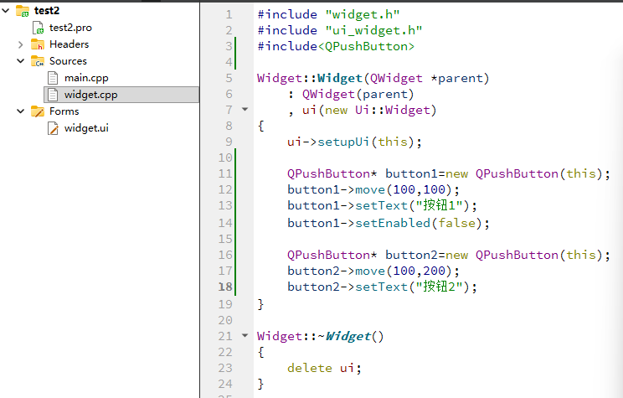Click line number 11 in the gutter
Screen dimensions: 623x398
(x=225, y=173)
